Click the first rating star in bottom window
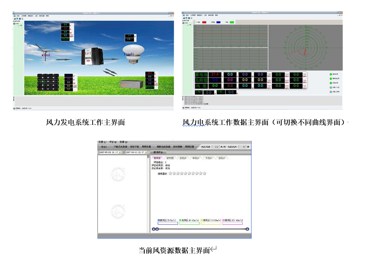This screenshot has height=258, width=376. pyautogui.click(x=170, y=173)
